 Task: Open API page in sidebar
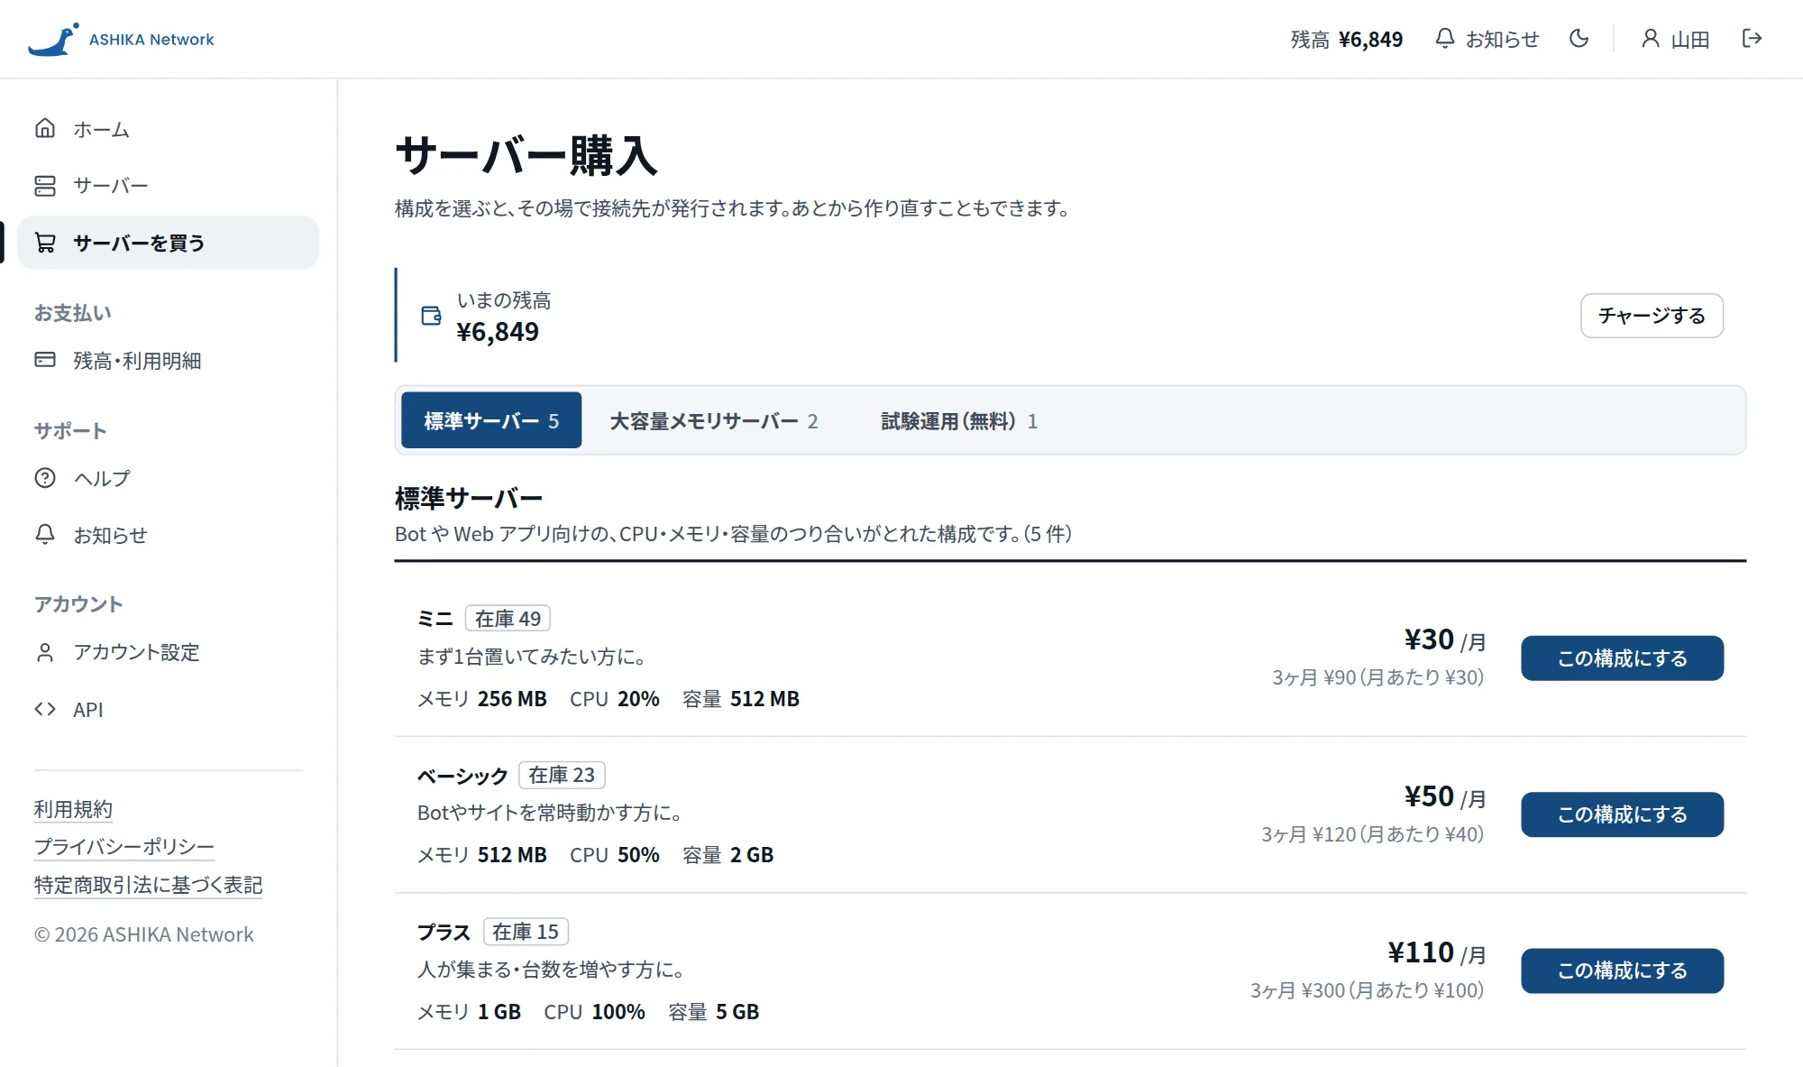pyautogui.click(x=168, y=709)
